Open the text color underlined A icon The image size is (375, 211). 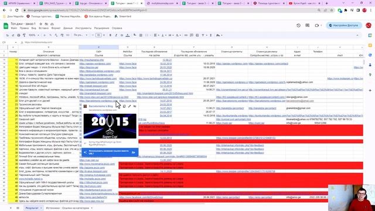click(x=128, y=35)
